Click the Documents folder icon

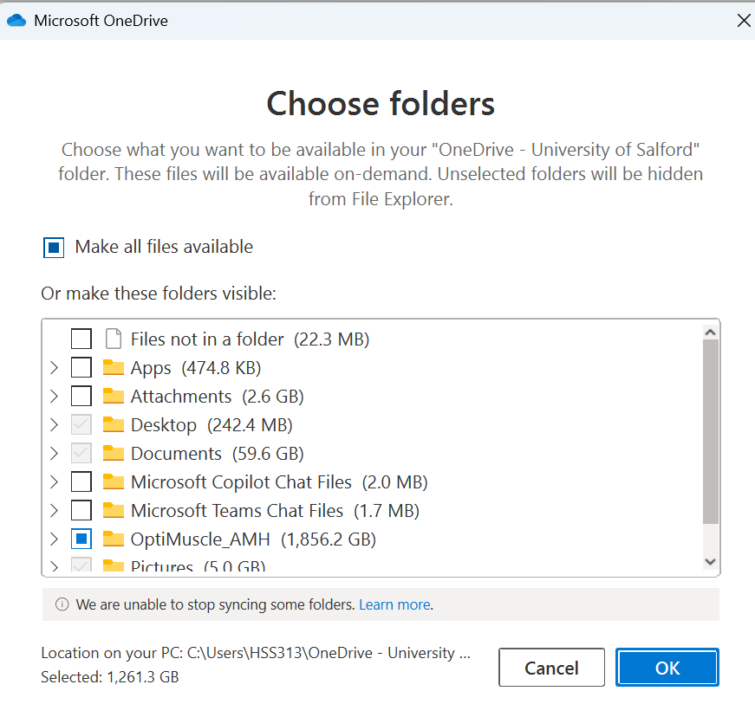114,453
